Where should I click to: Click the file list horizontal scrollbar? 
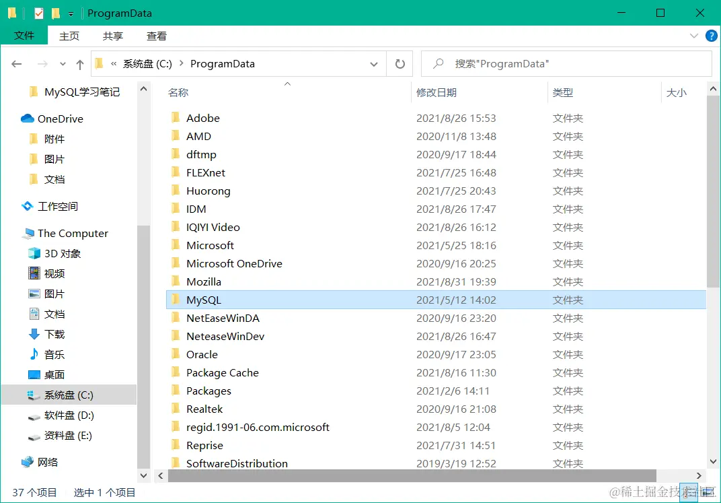[x=412, y=475]
